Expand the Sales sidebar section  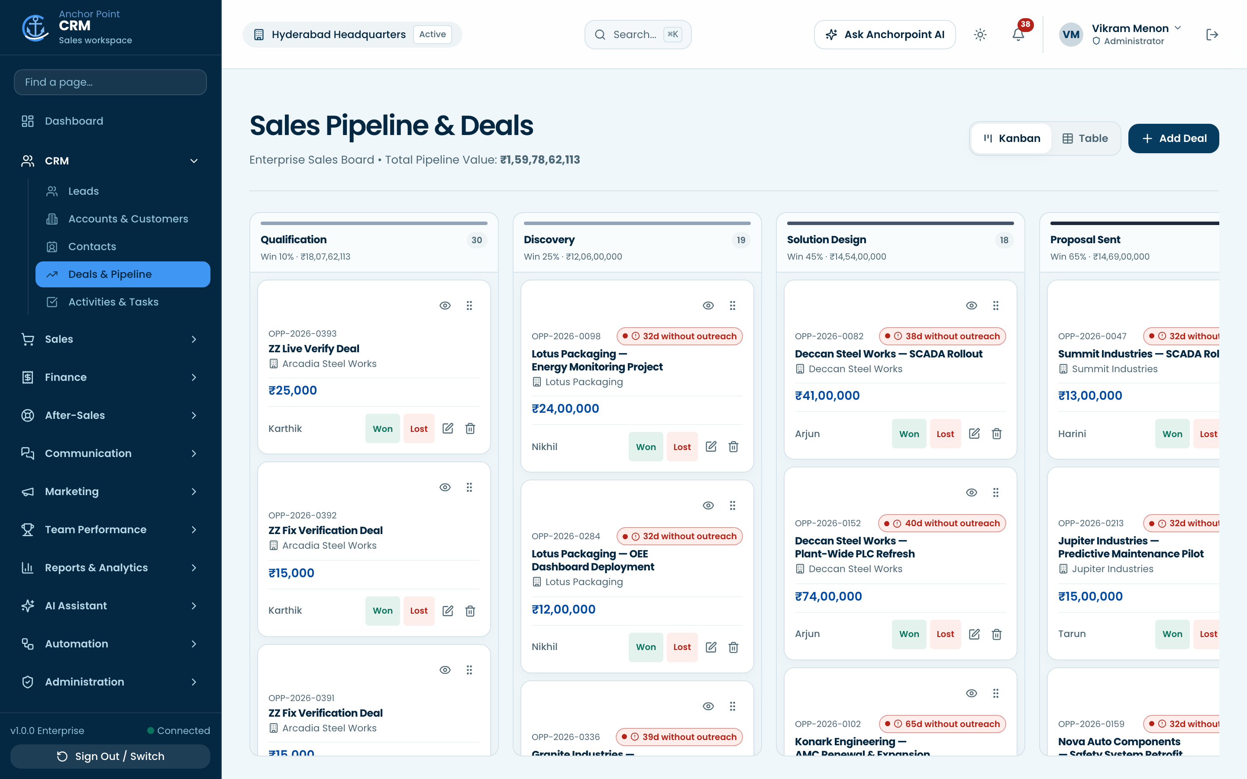tap(110, 339)
